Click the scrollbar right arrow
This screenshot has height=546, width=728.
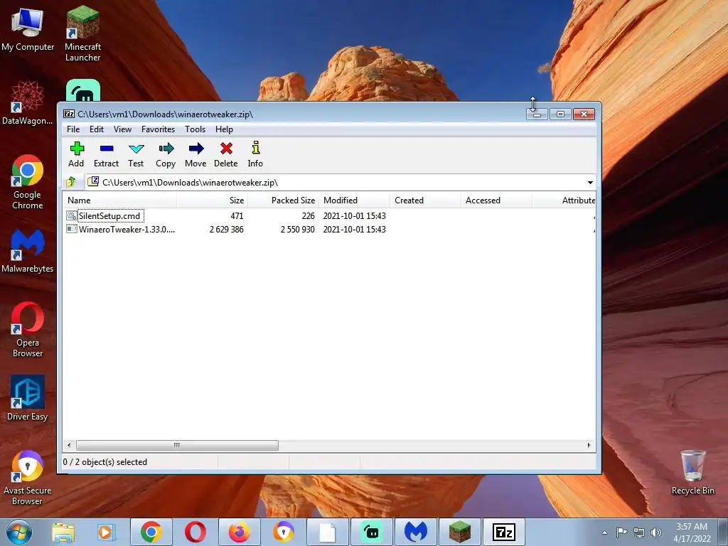click(589, 445)
